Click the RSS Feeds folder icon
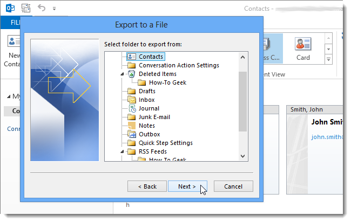351x222 pixels. click(x=132, y=151)
